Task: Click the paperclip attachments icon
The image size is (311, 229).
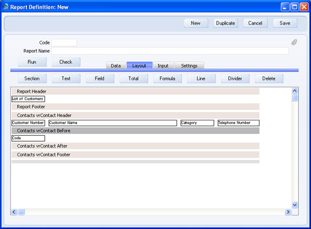Action: click(x=294, y=42)
